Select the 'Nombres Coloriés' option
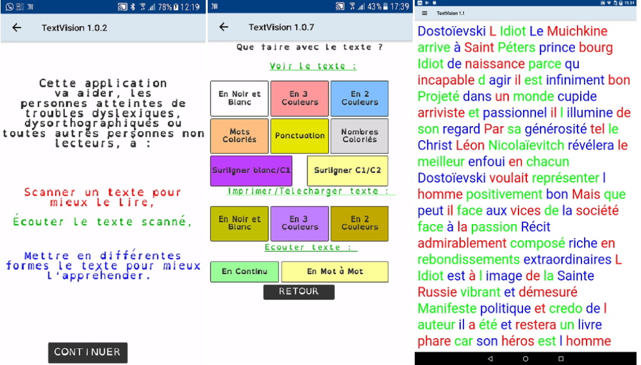 359,136
